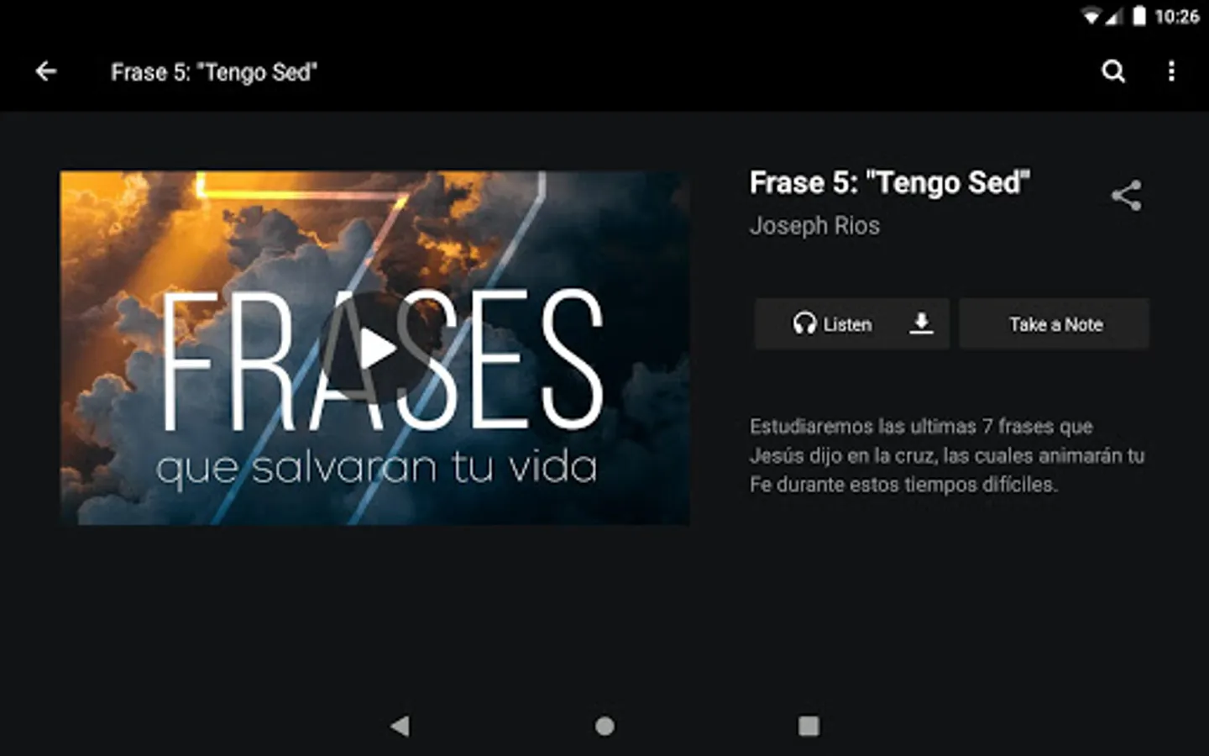This screenshot has height=756, width=1209.
Task: Tap the 10:26 clock
Action: 1176,16
